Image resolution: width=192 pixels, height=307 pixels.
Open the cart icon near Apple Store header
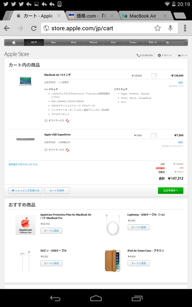pyautogui.click(x=182, y=55)
